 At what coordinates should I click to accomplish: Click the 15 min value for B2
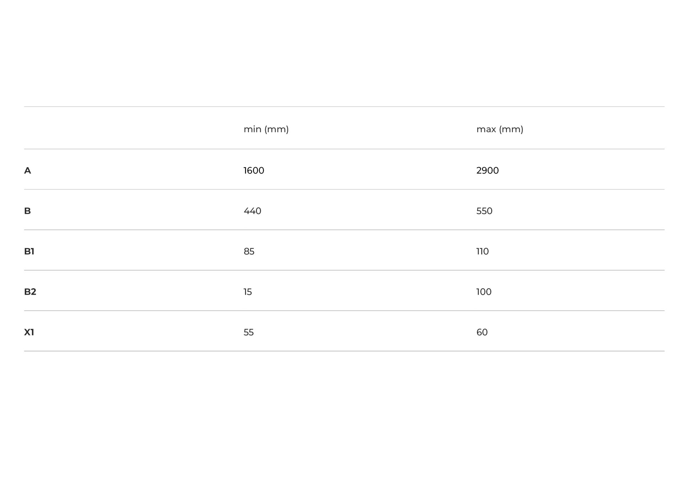tap(248, 292)
